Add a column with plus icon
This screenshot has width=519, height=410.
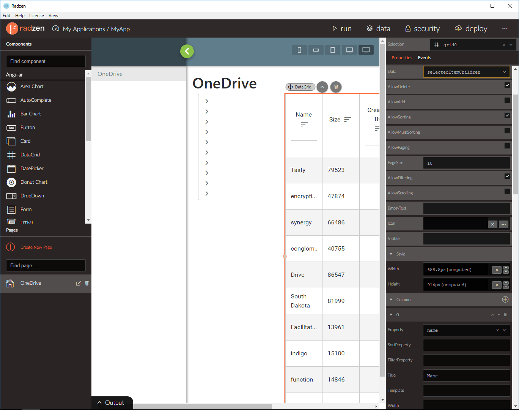pos(505,300)
